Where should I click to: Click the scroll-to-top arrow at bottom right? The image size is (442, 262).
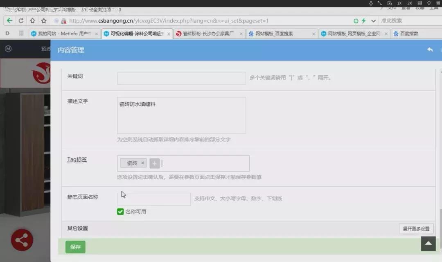pos(428,244)
